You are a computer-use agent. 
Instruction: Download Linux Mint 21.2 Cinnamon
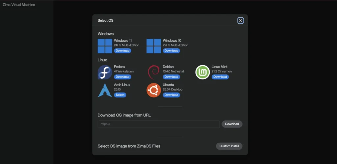coord(220,77)
